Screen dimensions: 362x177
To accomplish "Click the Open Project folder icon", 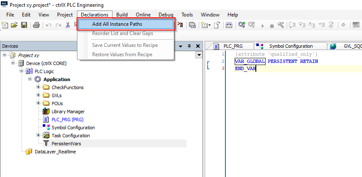I will click(x=14, y=25).
